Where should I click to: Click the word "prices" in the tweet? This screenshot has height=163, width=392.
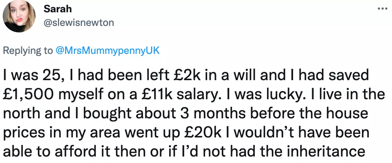(x=24, y=133)
